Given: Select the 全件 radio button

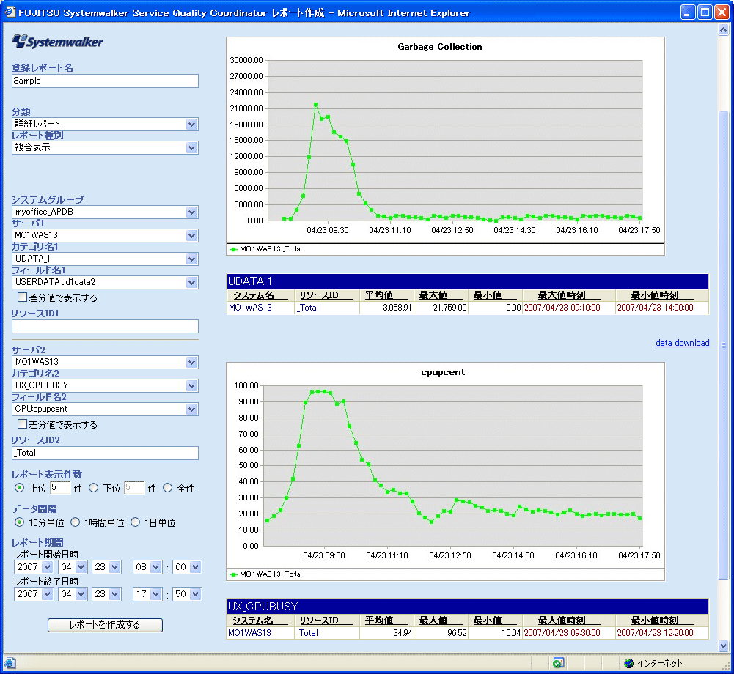Looking at the screenshot, I should click(167, 488).
